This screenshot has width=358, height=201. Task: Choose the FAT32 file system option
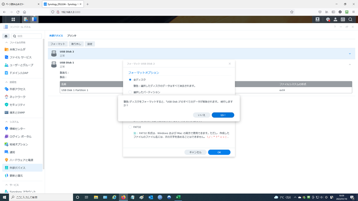130,127
